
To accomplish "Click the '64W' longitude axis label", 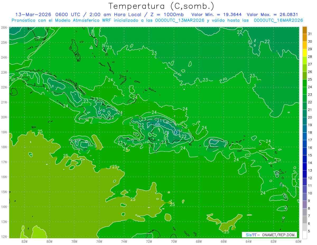I will pyautogui.click(x=249, y=241).
